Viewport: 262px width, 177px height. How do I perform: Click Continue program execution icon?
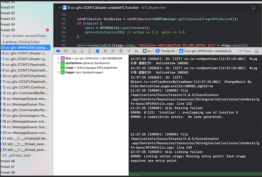(66, 51)
